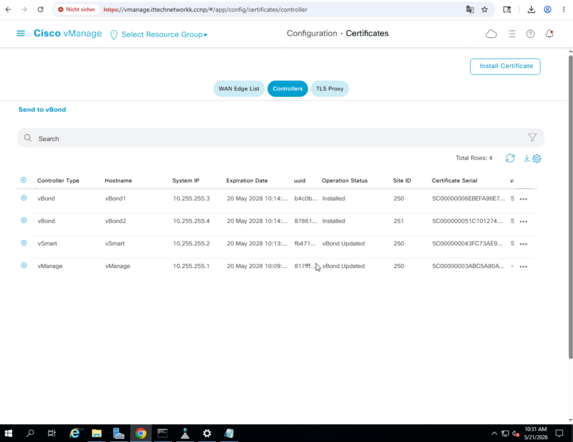Viewport: 573px width, 442px height.
Task: Open table column settings gear
Action: point(537,159)
